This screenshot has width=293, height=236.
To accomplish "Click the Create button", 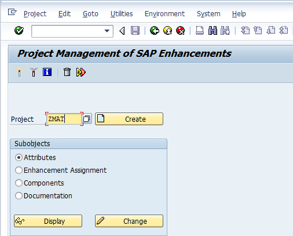I will point(129,119).
